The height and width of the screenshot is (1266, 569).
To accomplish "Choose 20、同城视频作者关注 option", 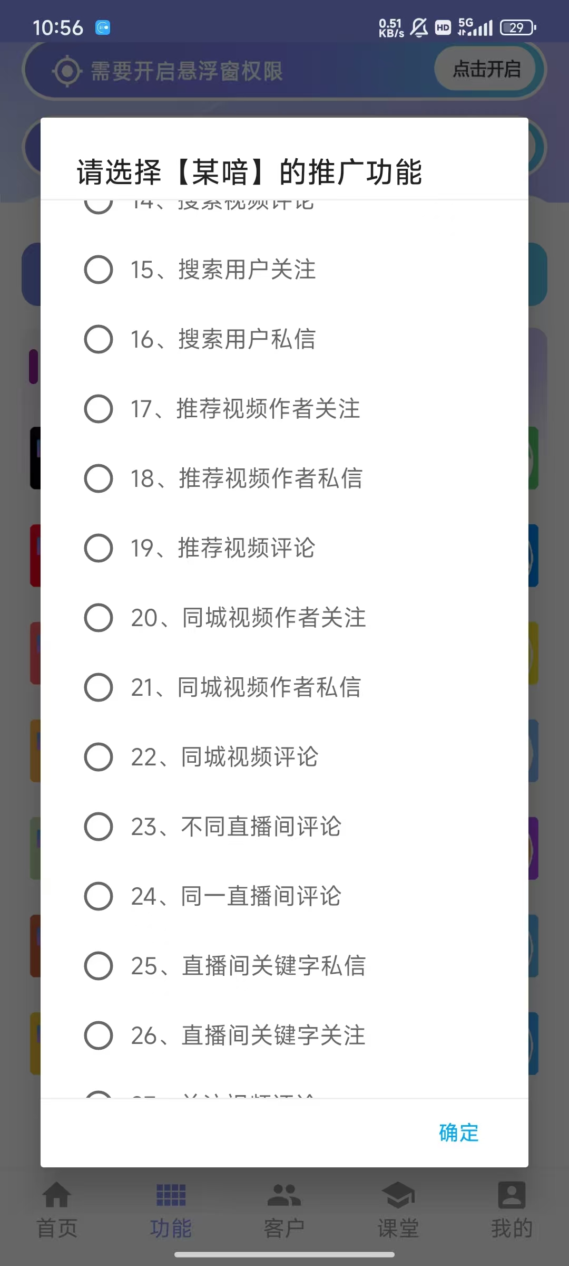I will 99,618.
